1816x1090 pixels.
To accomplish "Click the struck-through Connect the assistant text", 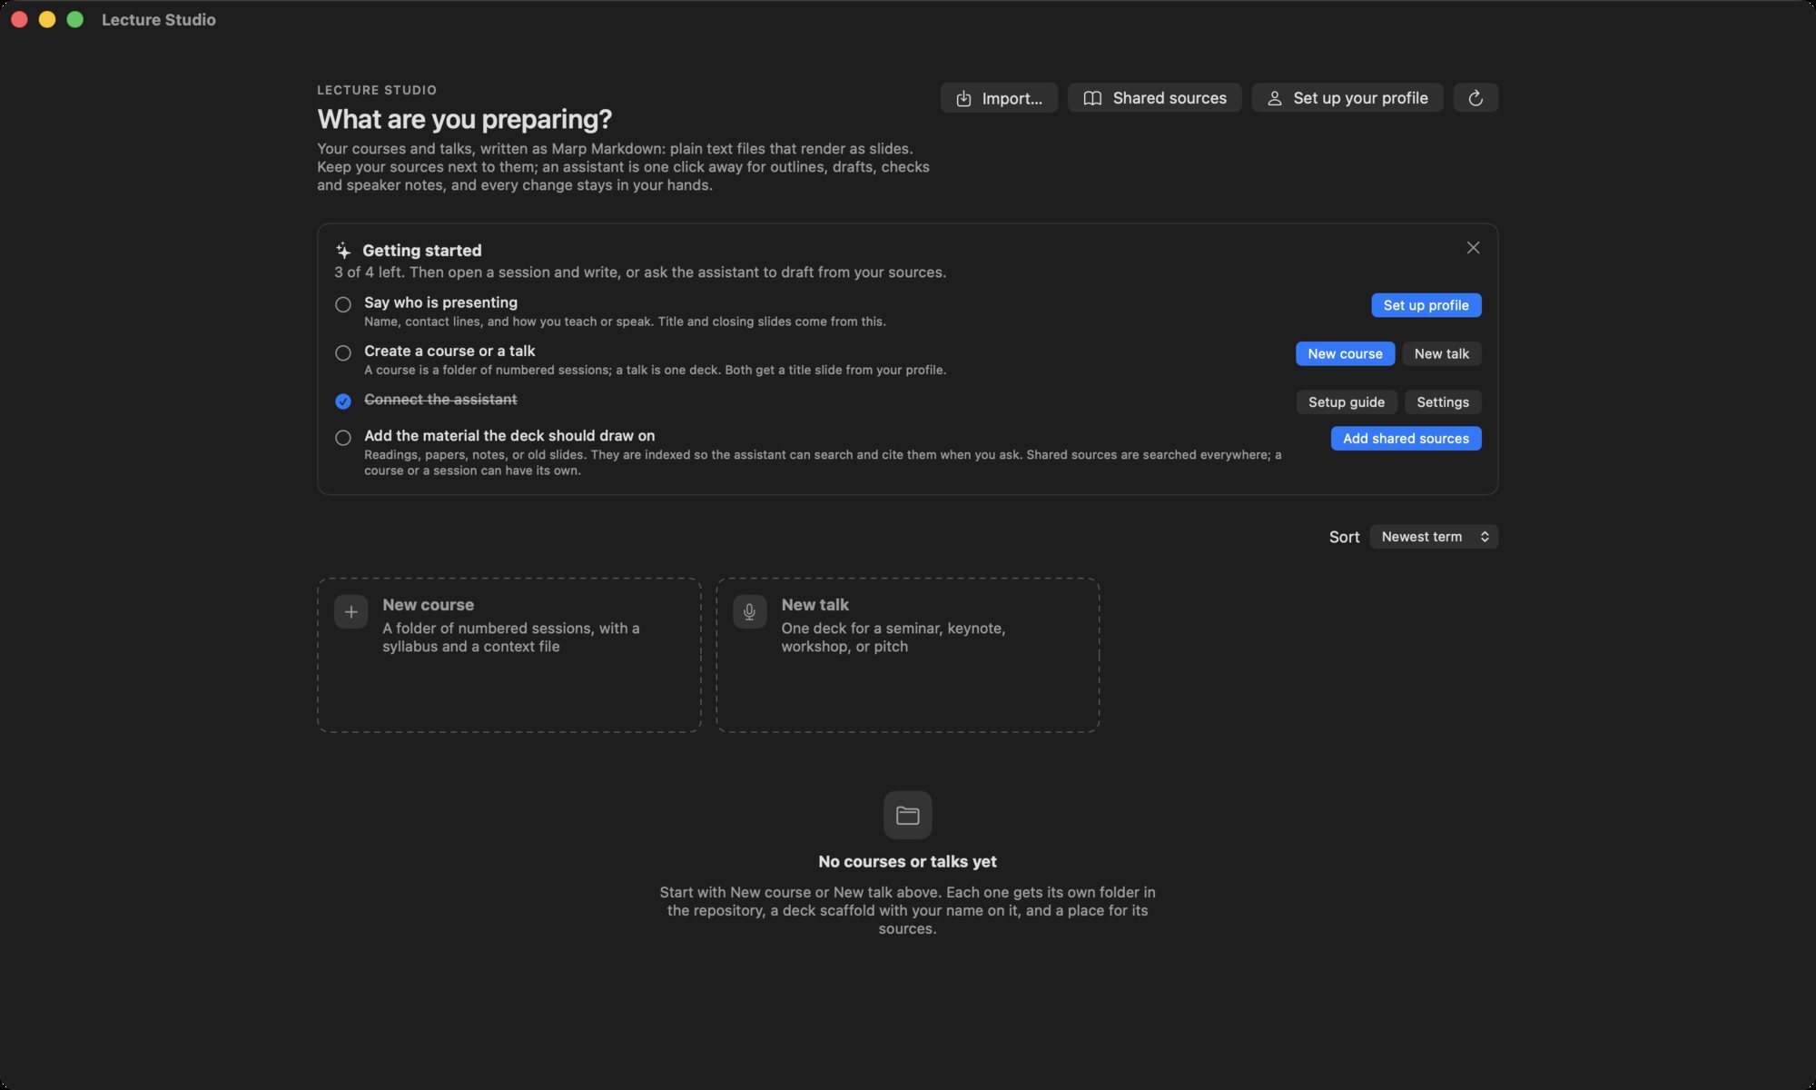I will coord(440,400).
